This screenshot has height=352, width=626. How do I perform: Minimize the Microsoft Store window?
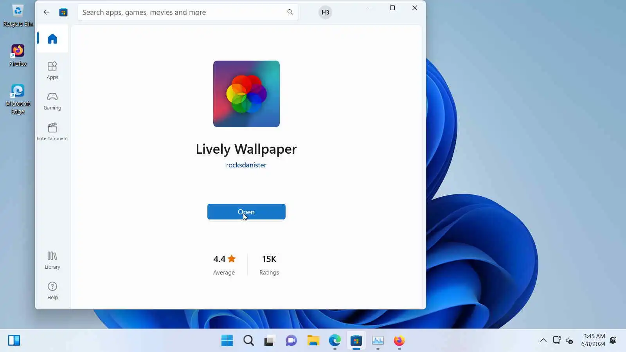[x=370, y=8]
